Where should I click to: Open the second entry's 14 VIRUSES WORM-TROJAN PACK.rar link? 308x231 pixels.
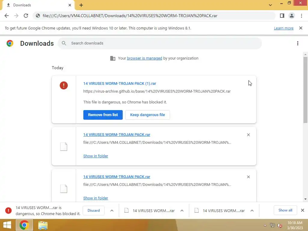pyautogui.click(x=117, y=135)
